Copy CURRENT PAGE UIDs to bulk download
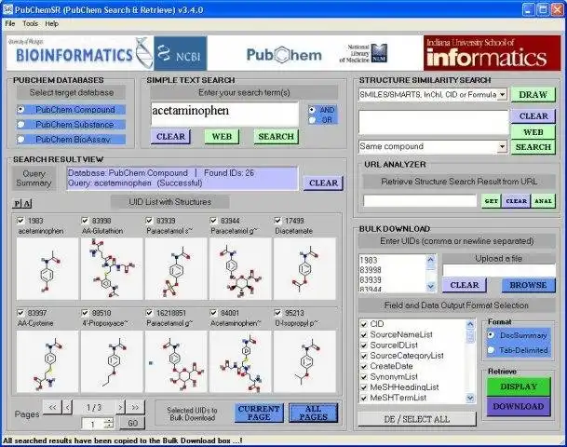Viewport: 567px width, 447px height. pos(259,413)
